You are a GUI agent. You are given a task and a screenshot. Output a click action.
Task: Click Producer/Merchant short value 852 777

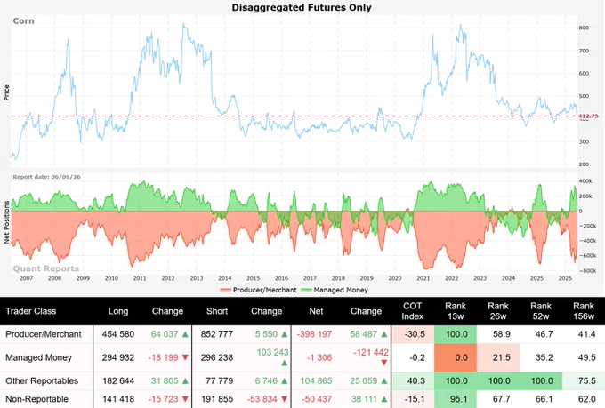pyautogui.click(x=217, y=334)
